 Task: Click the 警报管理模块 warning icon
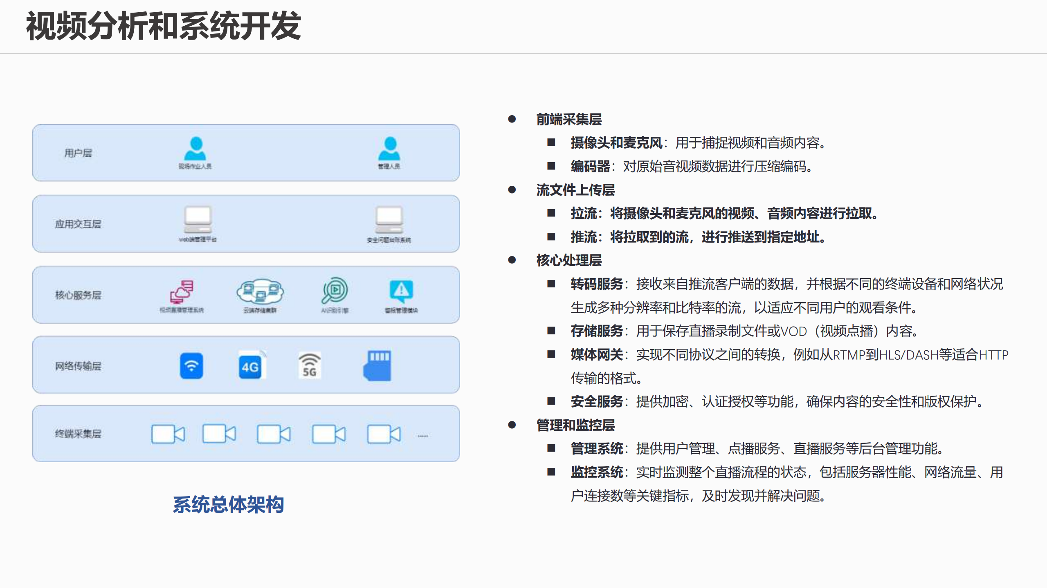coord(401,291)
